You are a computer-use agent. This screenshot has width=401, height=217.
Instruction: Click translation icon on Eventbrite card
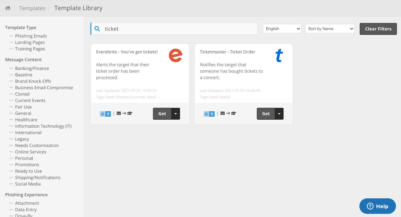105,114
